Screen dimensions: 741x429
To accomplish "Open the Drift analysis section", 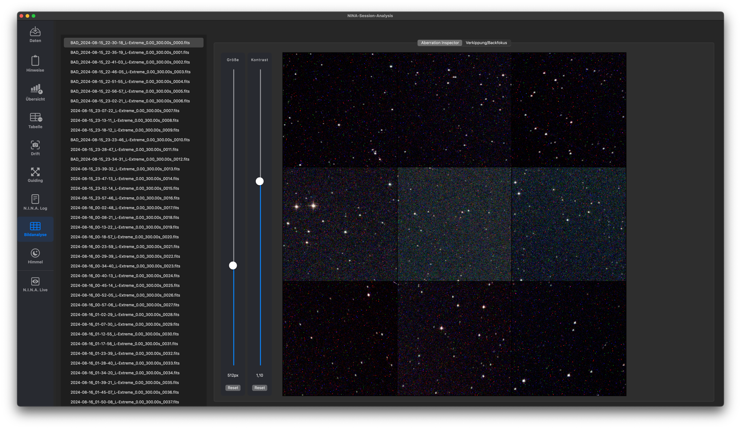I will 35,148.
